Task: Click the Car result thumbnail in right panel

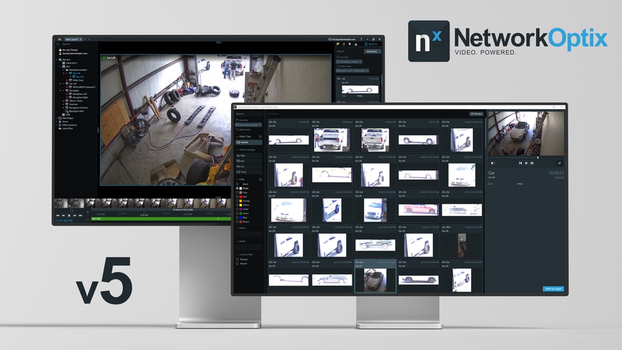Action: pos(360,90)
